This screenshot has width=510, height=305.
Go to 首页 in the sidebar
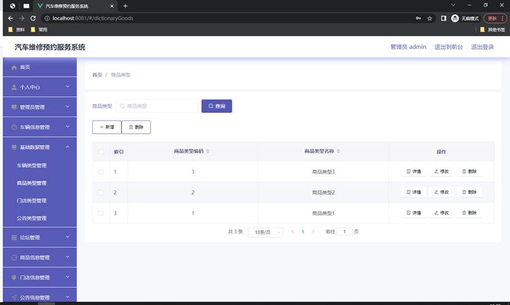tap(40, 68)
